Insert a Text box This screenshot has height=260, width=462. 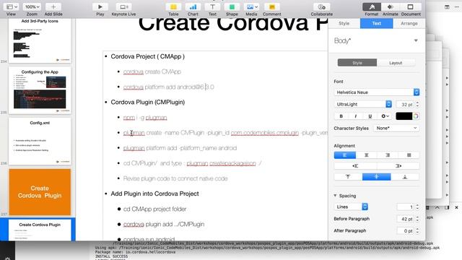click(212, 6)
